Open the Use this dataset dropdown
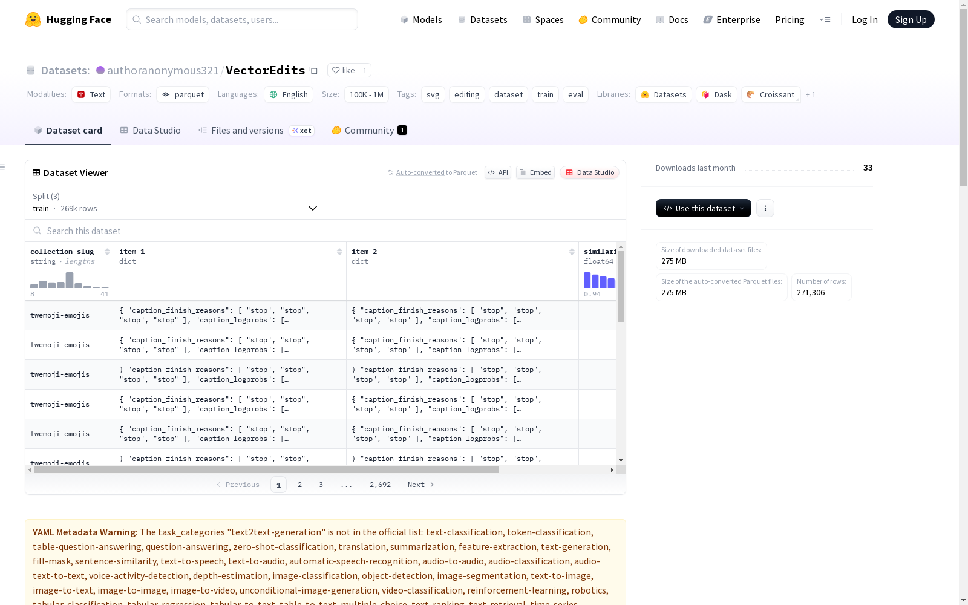This screenshot has width=968, height=605. coord(704,208)
